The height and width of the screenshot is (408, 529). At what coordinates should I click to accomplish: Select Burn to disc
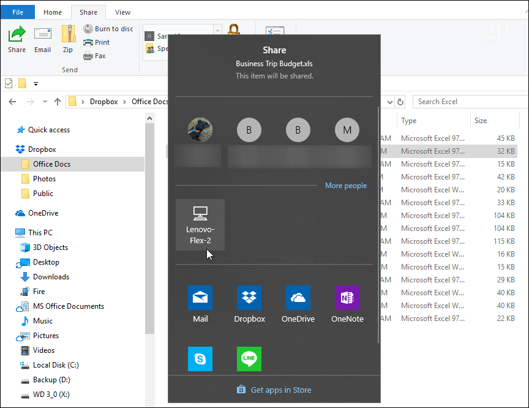pos(108,29)
